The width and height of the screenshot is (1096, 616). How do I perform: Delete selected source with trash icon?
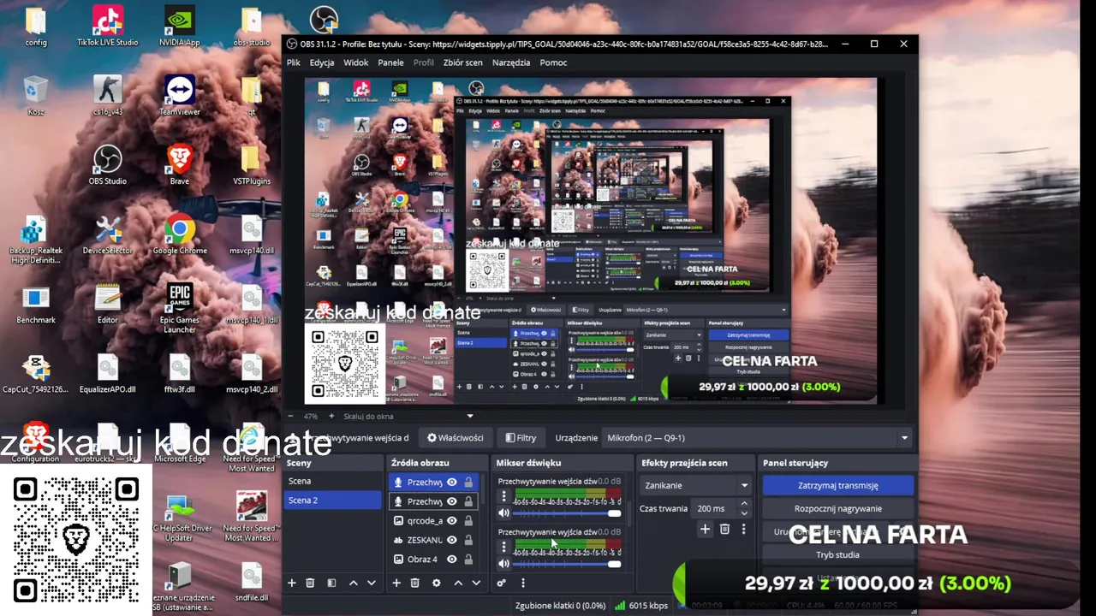click(414, 583)
